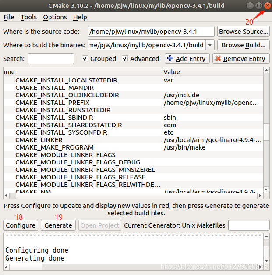Click variable list horizontal scroll-left arrow
Viewport: 272px width, 275px height.
pyautogui.click(x=6, y=196)
